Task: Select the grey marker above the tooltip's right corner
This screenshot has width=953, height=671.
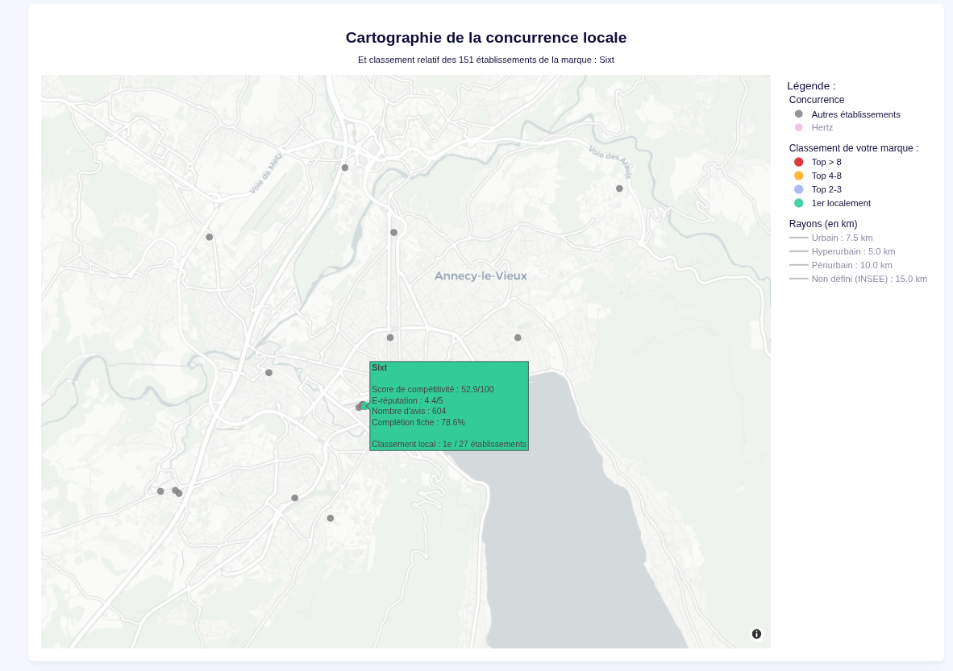Action: 518,338
